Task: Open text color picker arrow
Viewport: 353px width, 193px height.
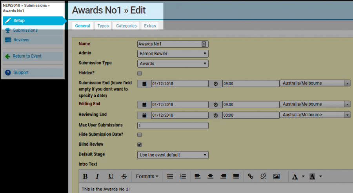Action: (303, 177)
